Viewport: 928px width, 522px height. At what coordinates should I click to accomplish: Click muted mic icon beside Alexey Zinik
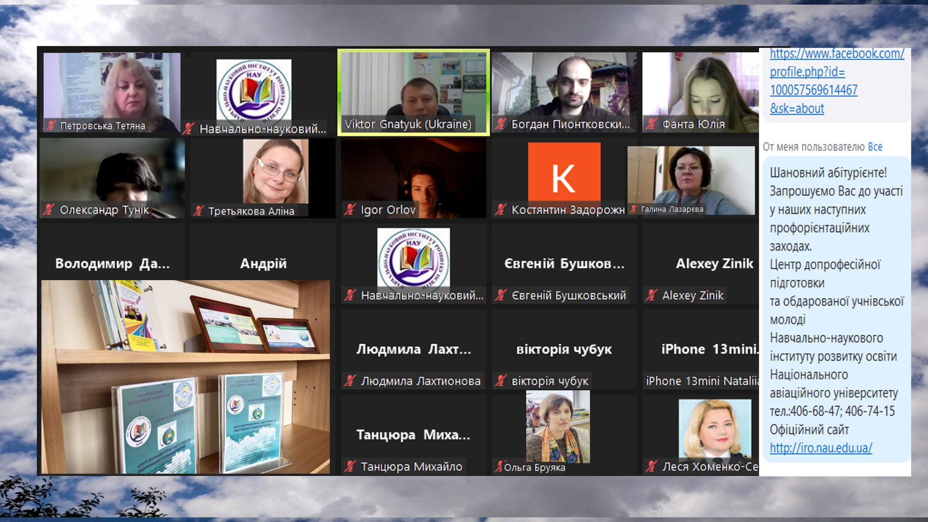[x=651, y=295]
